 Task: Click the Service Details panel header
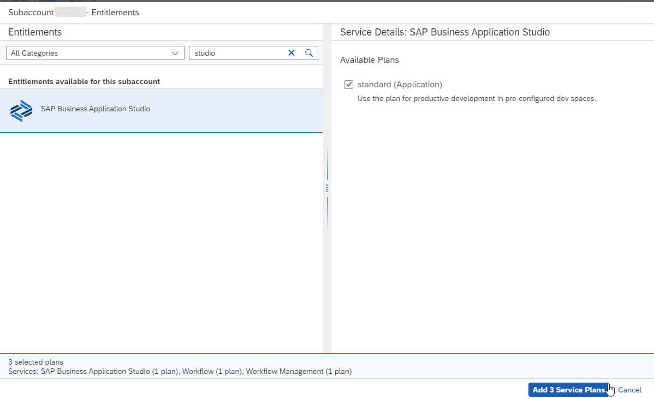pos(444,32)
